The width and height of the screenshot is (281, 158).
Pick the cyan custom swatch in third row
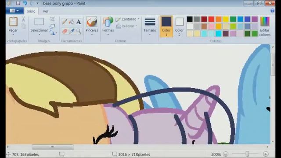click(219, 33)
